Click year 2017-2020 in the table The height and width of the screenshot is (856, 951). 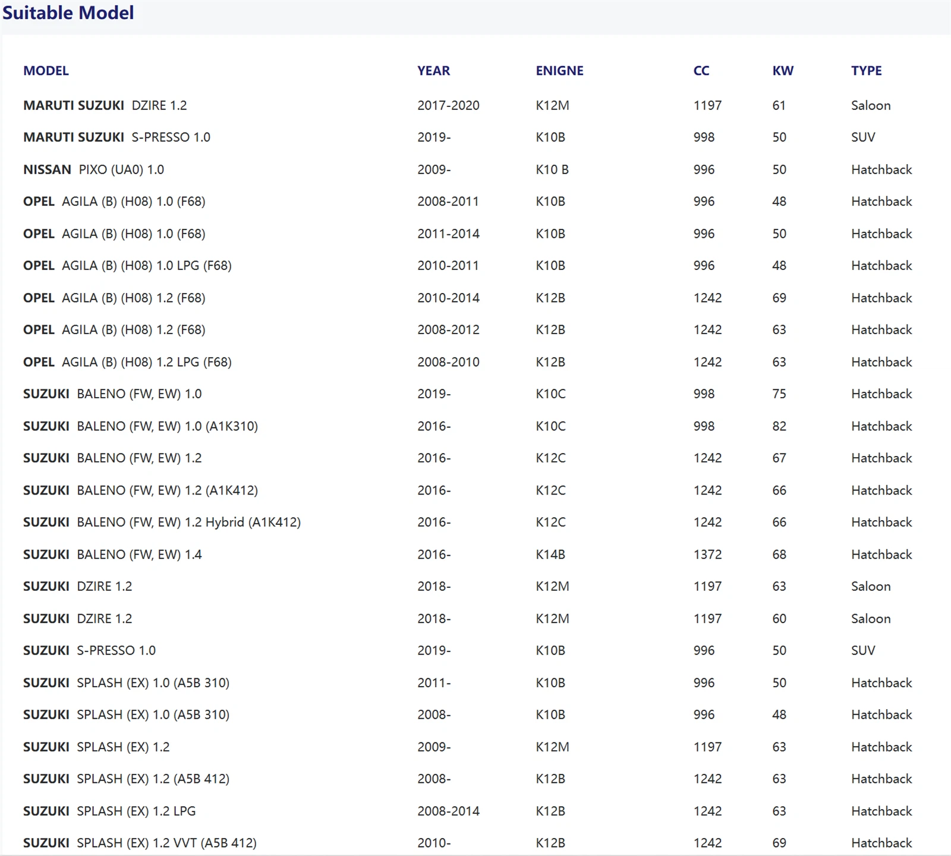pyautogui.click(x=448, y=105)
